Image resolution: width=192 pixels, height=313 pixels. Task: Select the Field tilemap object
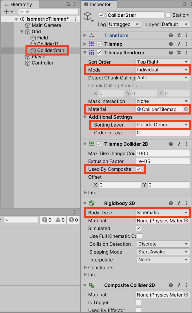tap(42, 38)
